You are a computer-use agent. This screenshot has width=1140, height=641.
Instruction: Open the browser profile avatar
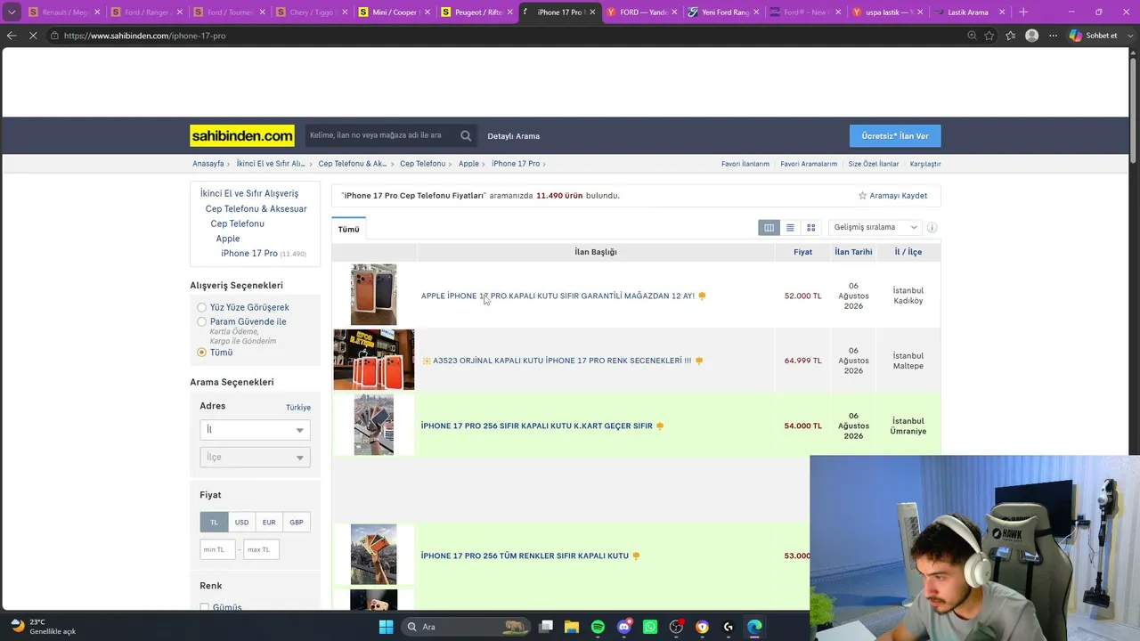(1031, 36)
